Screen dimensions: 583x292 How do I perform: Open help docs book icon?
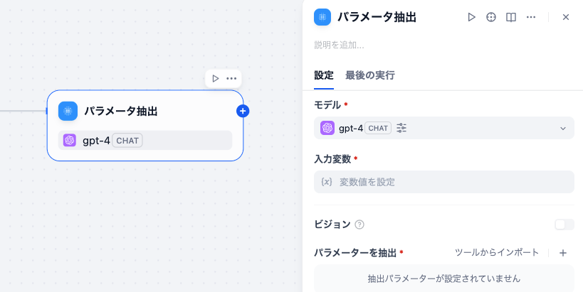(511, 17)
